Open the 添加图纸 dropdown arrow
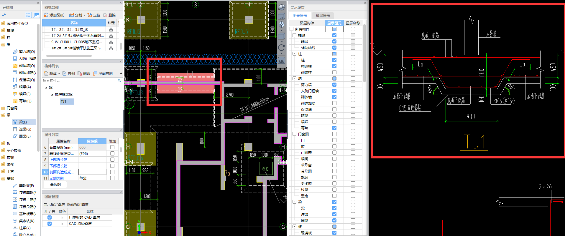The height and width of the screenshot is (236, 565). pyautogui.click(x=66, y=15)
